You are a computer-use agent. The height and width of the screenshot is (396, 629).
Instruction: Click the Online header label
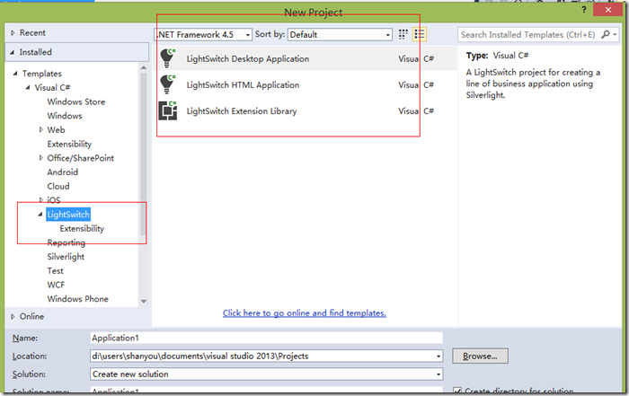pyautogui.click(x=31, y=316)
